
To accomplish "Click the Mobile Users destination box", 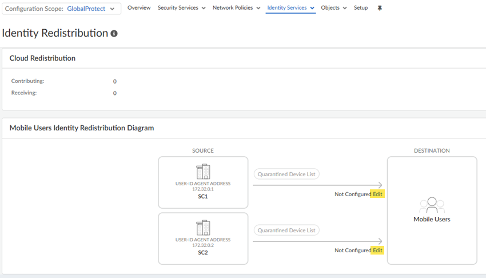I will tap(432, 211).
